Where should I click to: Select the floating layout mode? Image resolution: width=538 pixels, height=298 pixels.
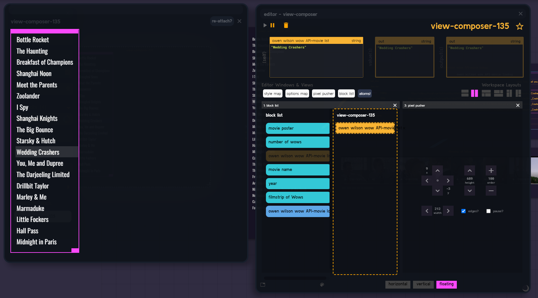pyautogui.click(x=446, y=284)
